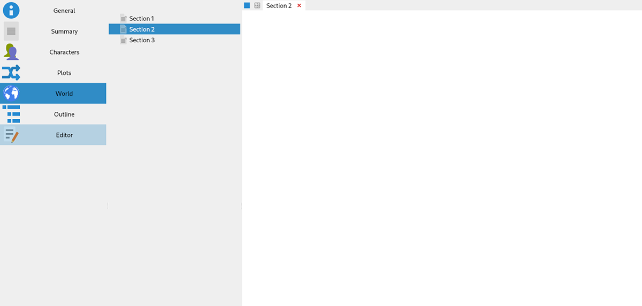Close the Section 2 tab

pos(299,5)
